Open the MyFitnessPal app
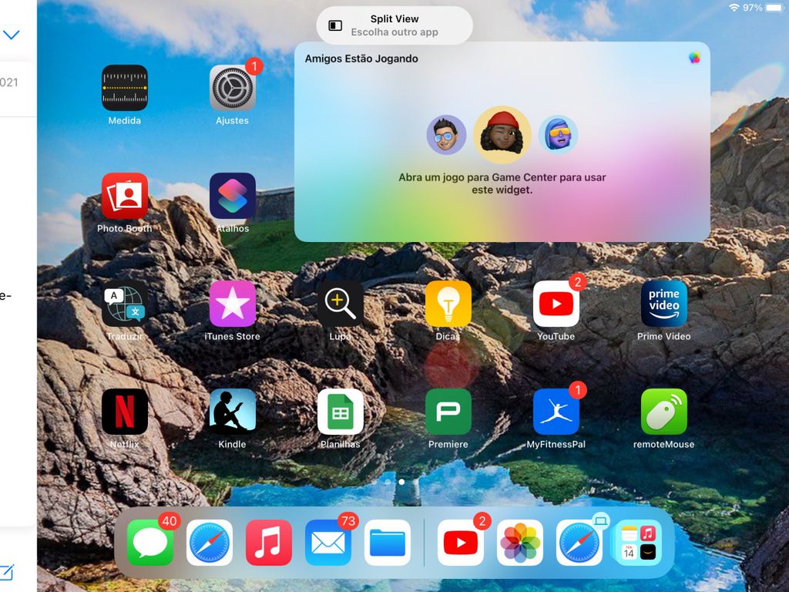Viewport: 789px width, 592px height. [556, 412]
